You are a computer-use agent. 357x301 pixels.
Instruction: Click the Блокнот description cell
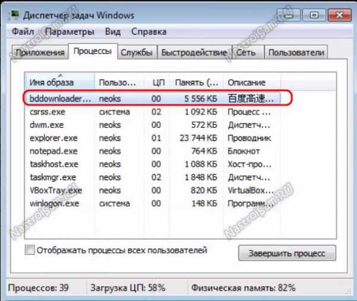[x=243, y=151]
